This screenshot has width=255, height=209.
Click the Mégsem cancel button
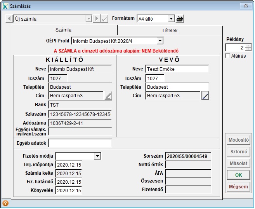[238, 187]
